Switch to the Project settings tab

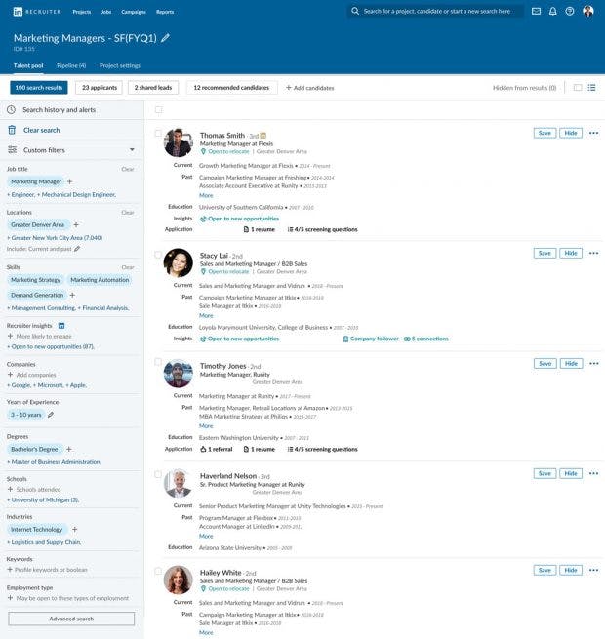point(120,65)
